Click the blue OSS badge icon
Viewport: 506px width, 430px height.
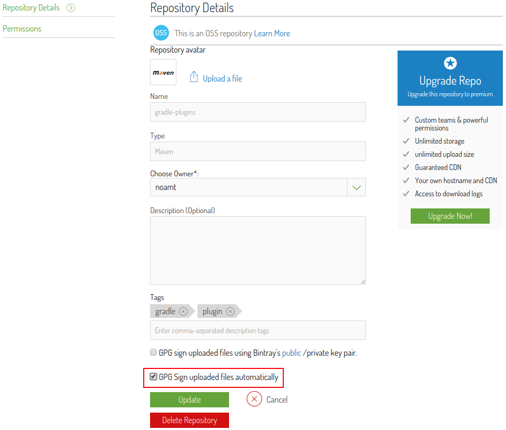pyautogui.click(x=161, y=33)
